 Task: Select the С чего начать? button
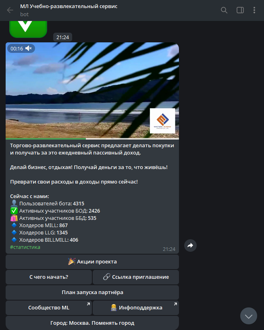[49, 277]
